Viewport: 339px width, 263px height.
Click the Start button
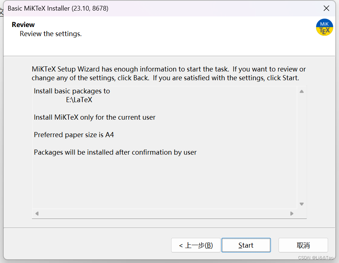[246, 245]
